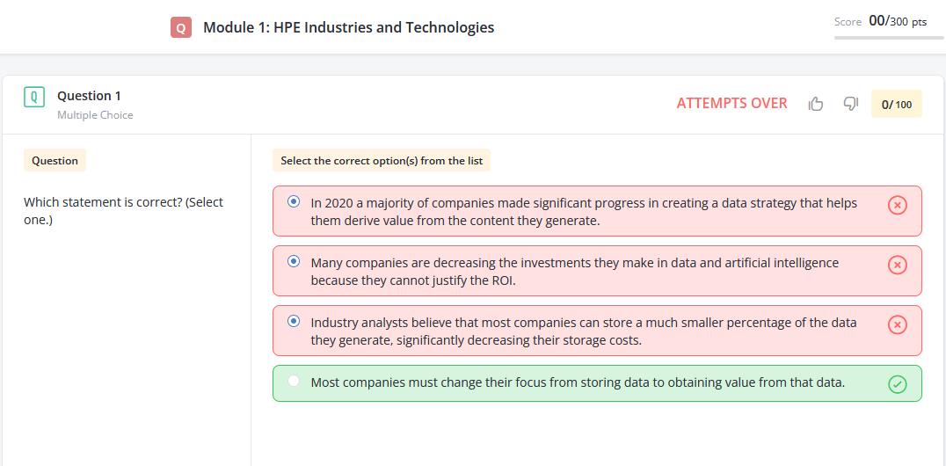Viewport: 946px width, 466px height.
Task: Click the 0/100 score badge
Action: [x=896, y=104]
